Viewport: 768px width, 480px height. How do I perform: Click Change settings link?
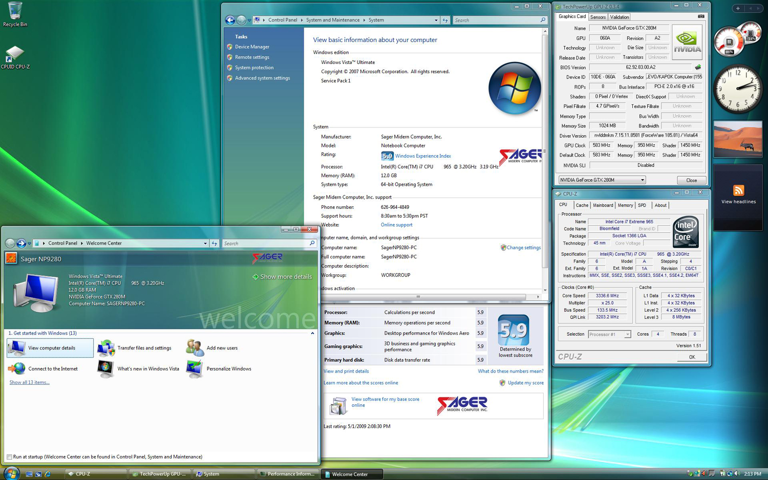(x=523, y=248)
